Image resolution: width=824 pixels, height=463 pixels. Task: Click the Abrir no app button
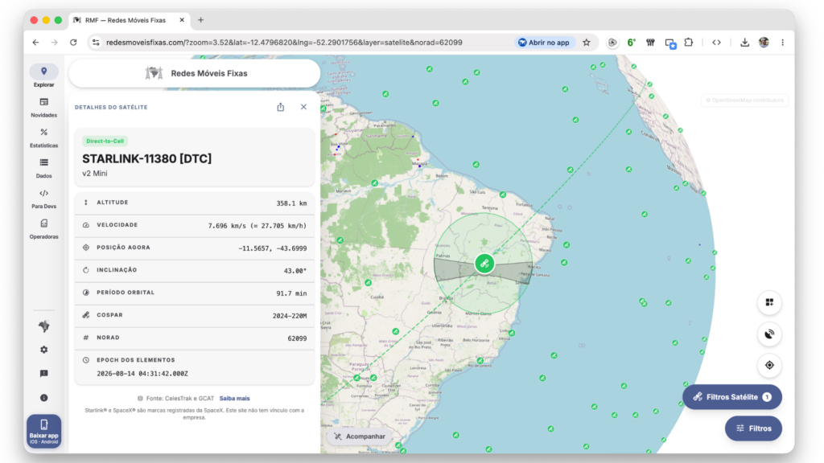coord(544,43)
